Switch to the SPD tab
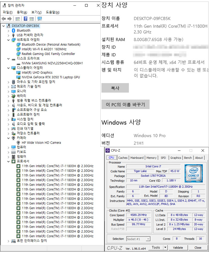The image size is (209, 253). pos(163,158)
